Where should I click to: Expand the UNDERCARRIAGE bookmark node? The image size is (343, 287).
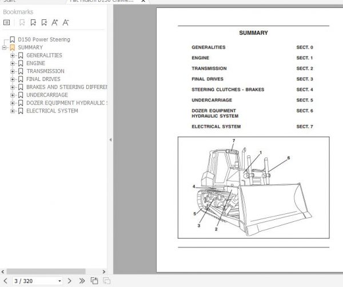click(x=13, y=95)
